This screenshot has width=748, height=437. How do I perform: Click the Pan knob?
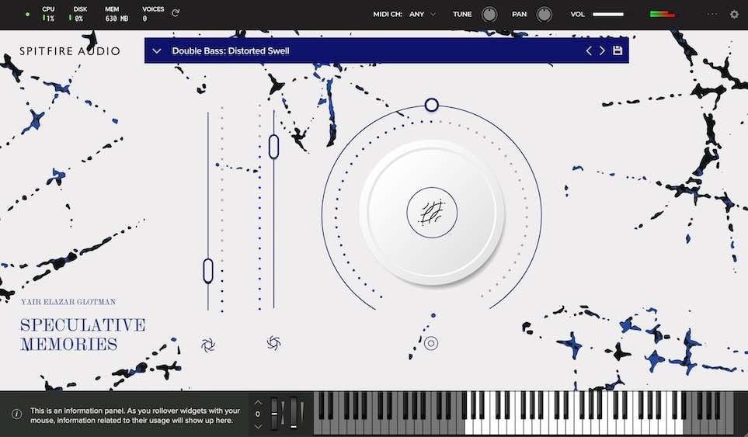pyautogui.click(x=544, y=14)
